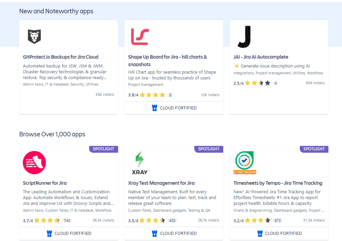342x241 pixels.
Task: Click the Xray green lightning logo
Action: (x=139, y=163)
